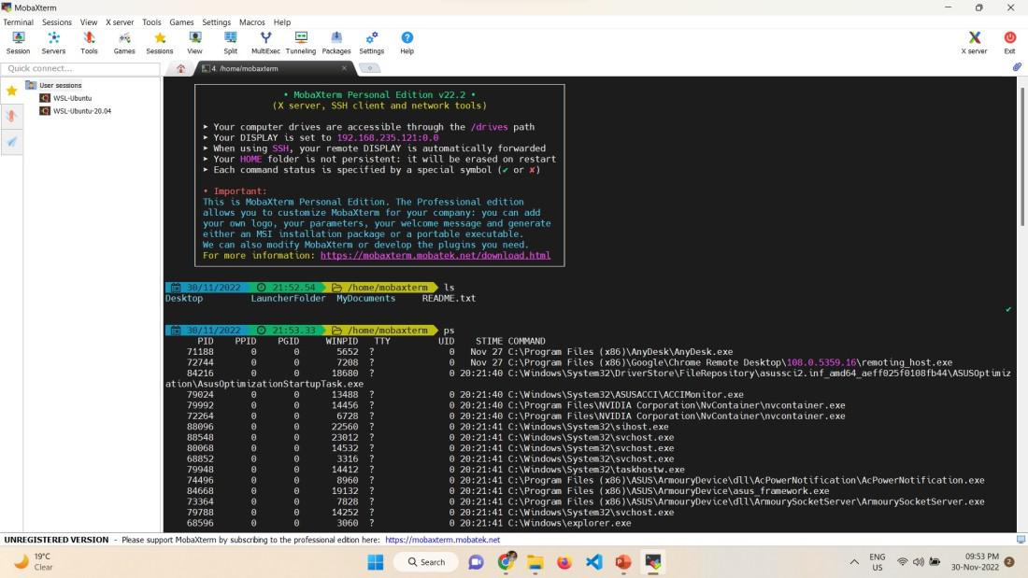Open the home tab icon
Image resolution: width=1028 pixels, height=578 pixels.
point(180,68)
